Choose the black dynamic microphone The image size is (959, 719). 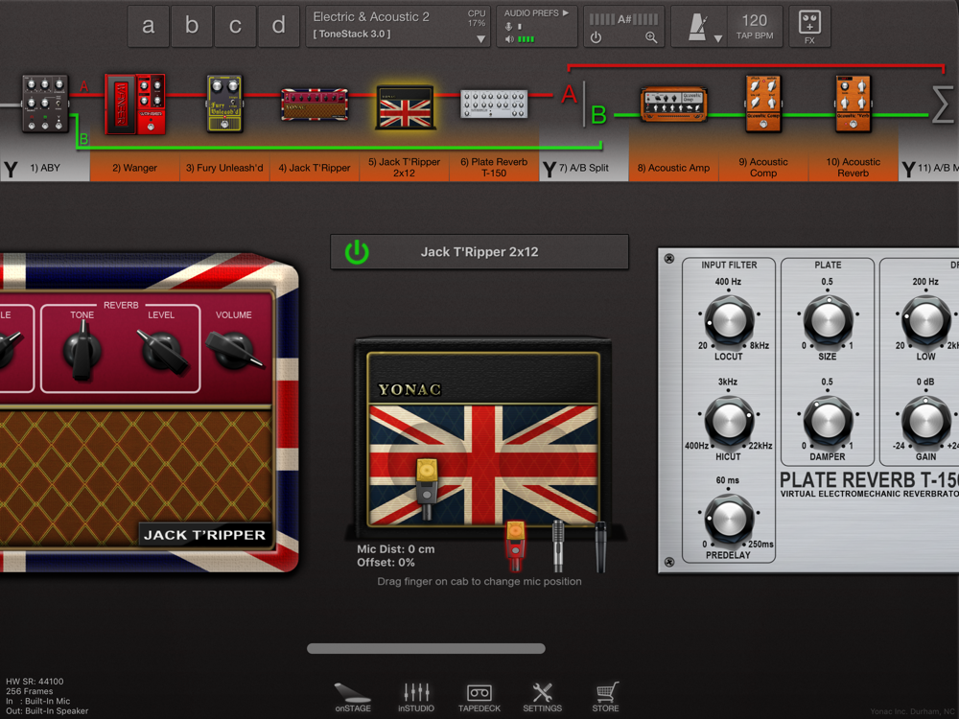pos(600,545)
